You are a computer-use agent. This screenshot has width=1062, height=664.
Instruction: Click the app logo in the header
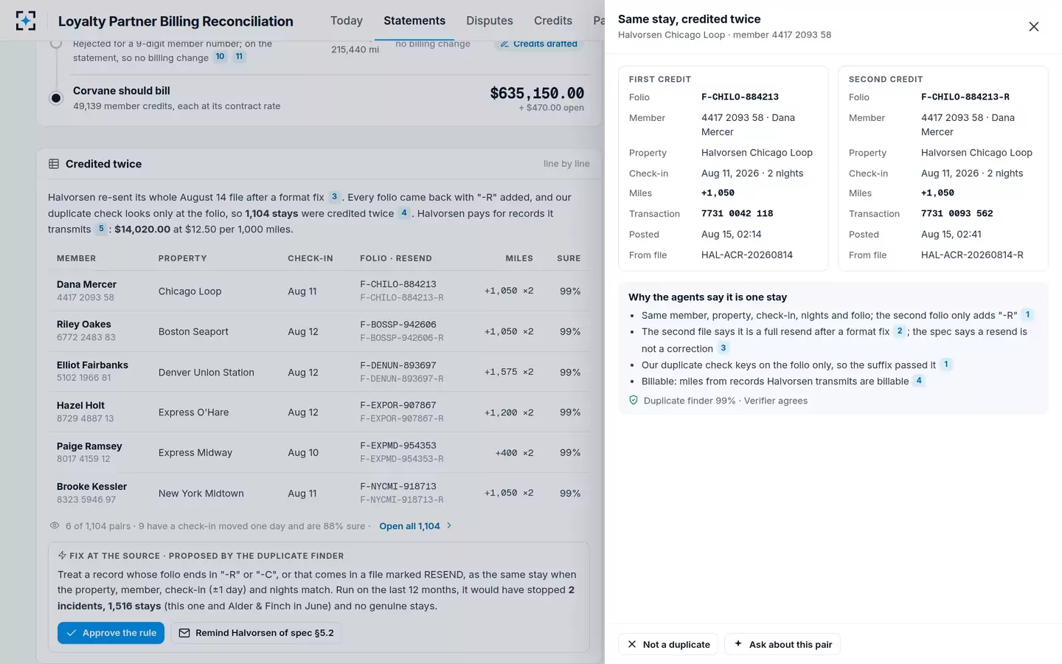pyautogui.click(x=26, y=21)
